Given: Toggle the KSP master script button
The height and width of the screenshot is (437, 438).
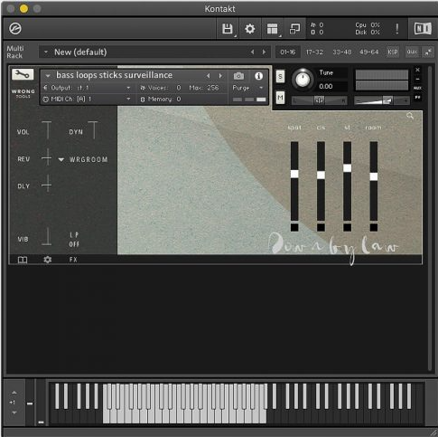Looking at the screenshot, I should (x=392, y=52).
